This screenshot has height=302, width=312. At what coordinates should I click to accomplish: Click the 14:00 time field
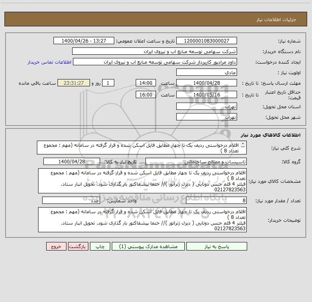click(145, 83)
